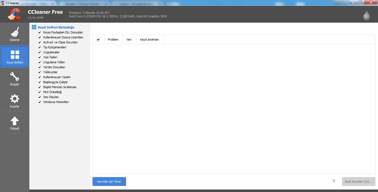
Task: Disable the Windows Hizmetleri checkbox
Action: (x=40, y=102)
